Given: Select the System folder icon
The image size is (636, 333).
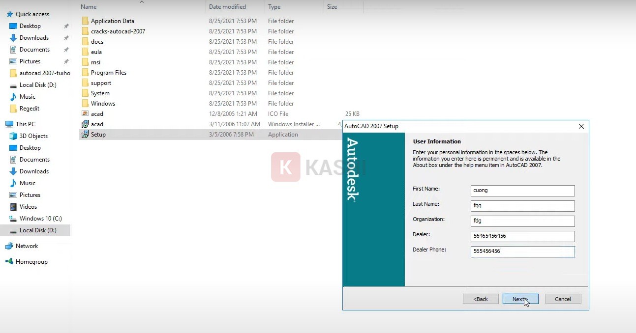Looking at the screenshot, I should (85, 93).
